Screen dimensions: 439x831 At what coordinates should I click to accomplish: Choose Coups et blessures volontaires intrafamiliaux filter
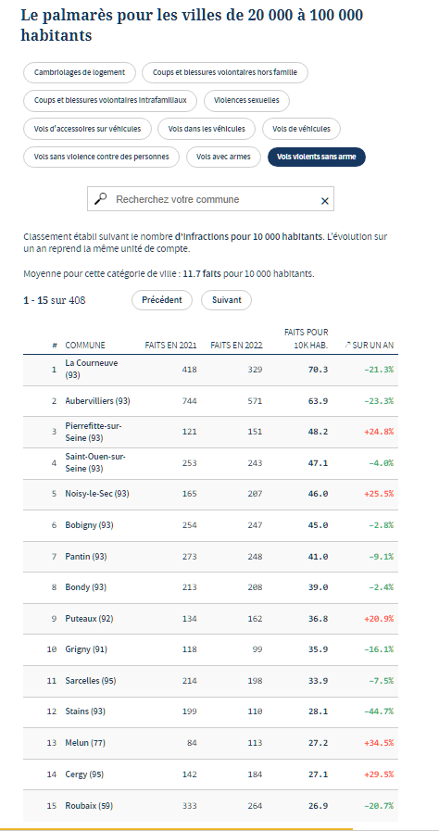pyautogui.click(x=110, y=101)
